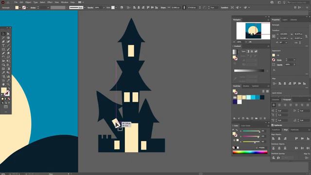The image size is (311, 175).
Task: Click the toolbox Fill color box
Action: coord(4,90)
